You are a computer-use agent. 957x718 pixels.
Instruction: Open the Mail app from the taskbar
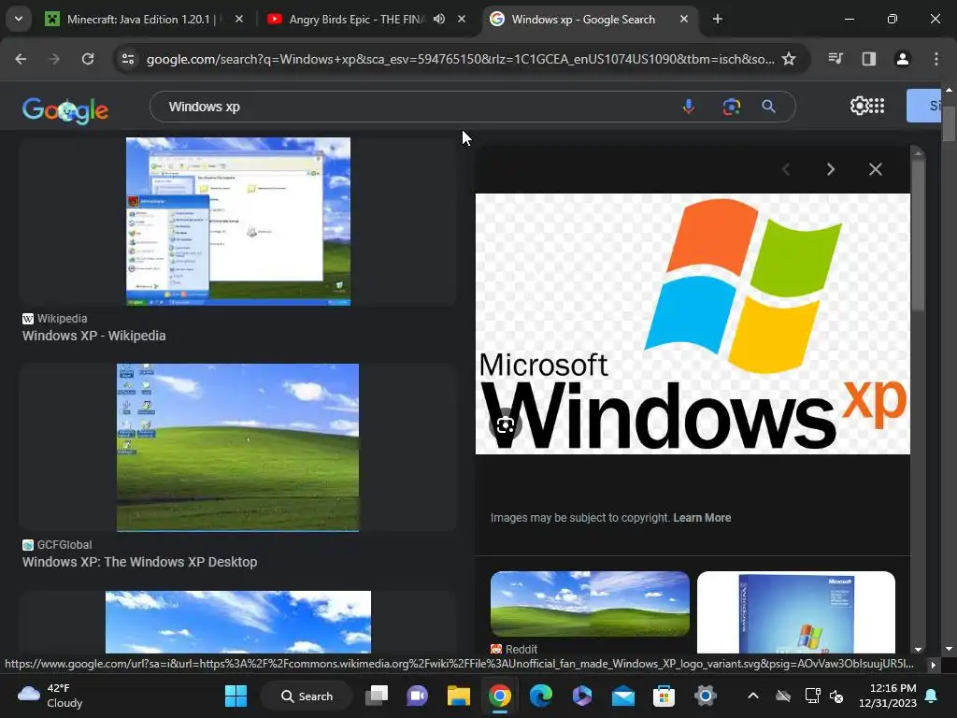[623, 696]
